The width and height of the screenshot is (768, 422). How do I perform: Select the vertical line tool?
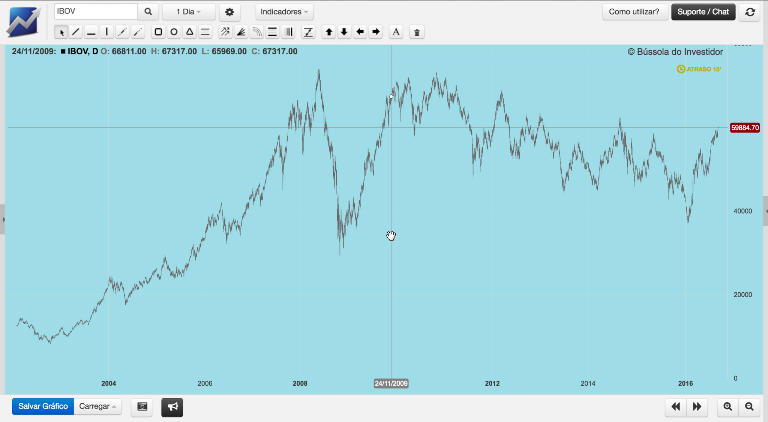click(x=107, y=32)
